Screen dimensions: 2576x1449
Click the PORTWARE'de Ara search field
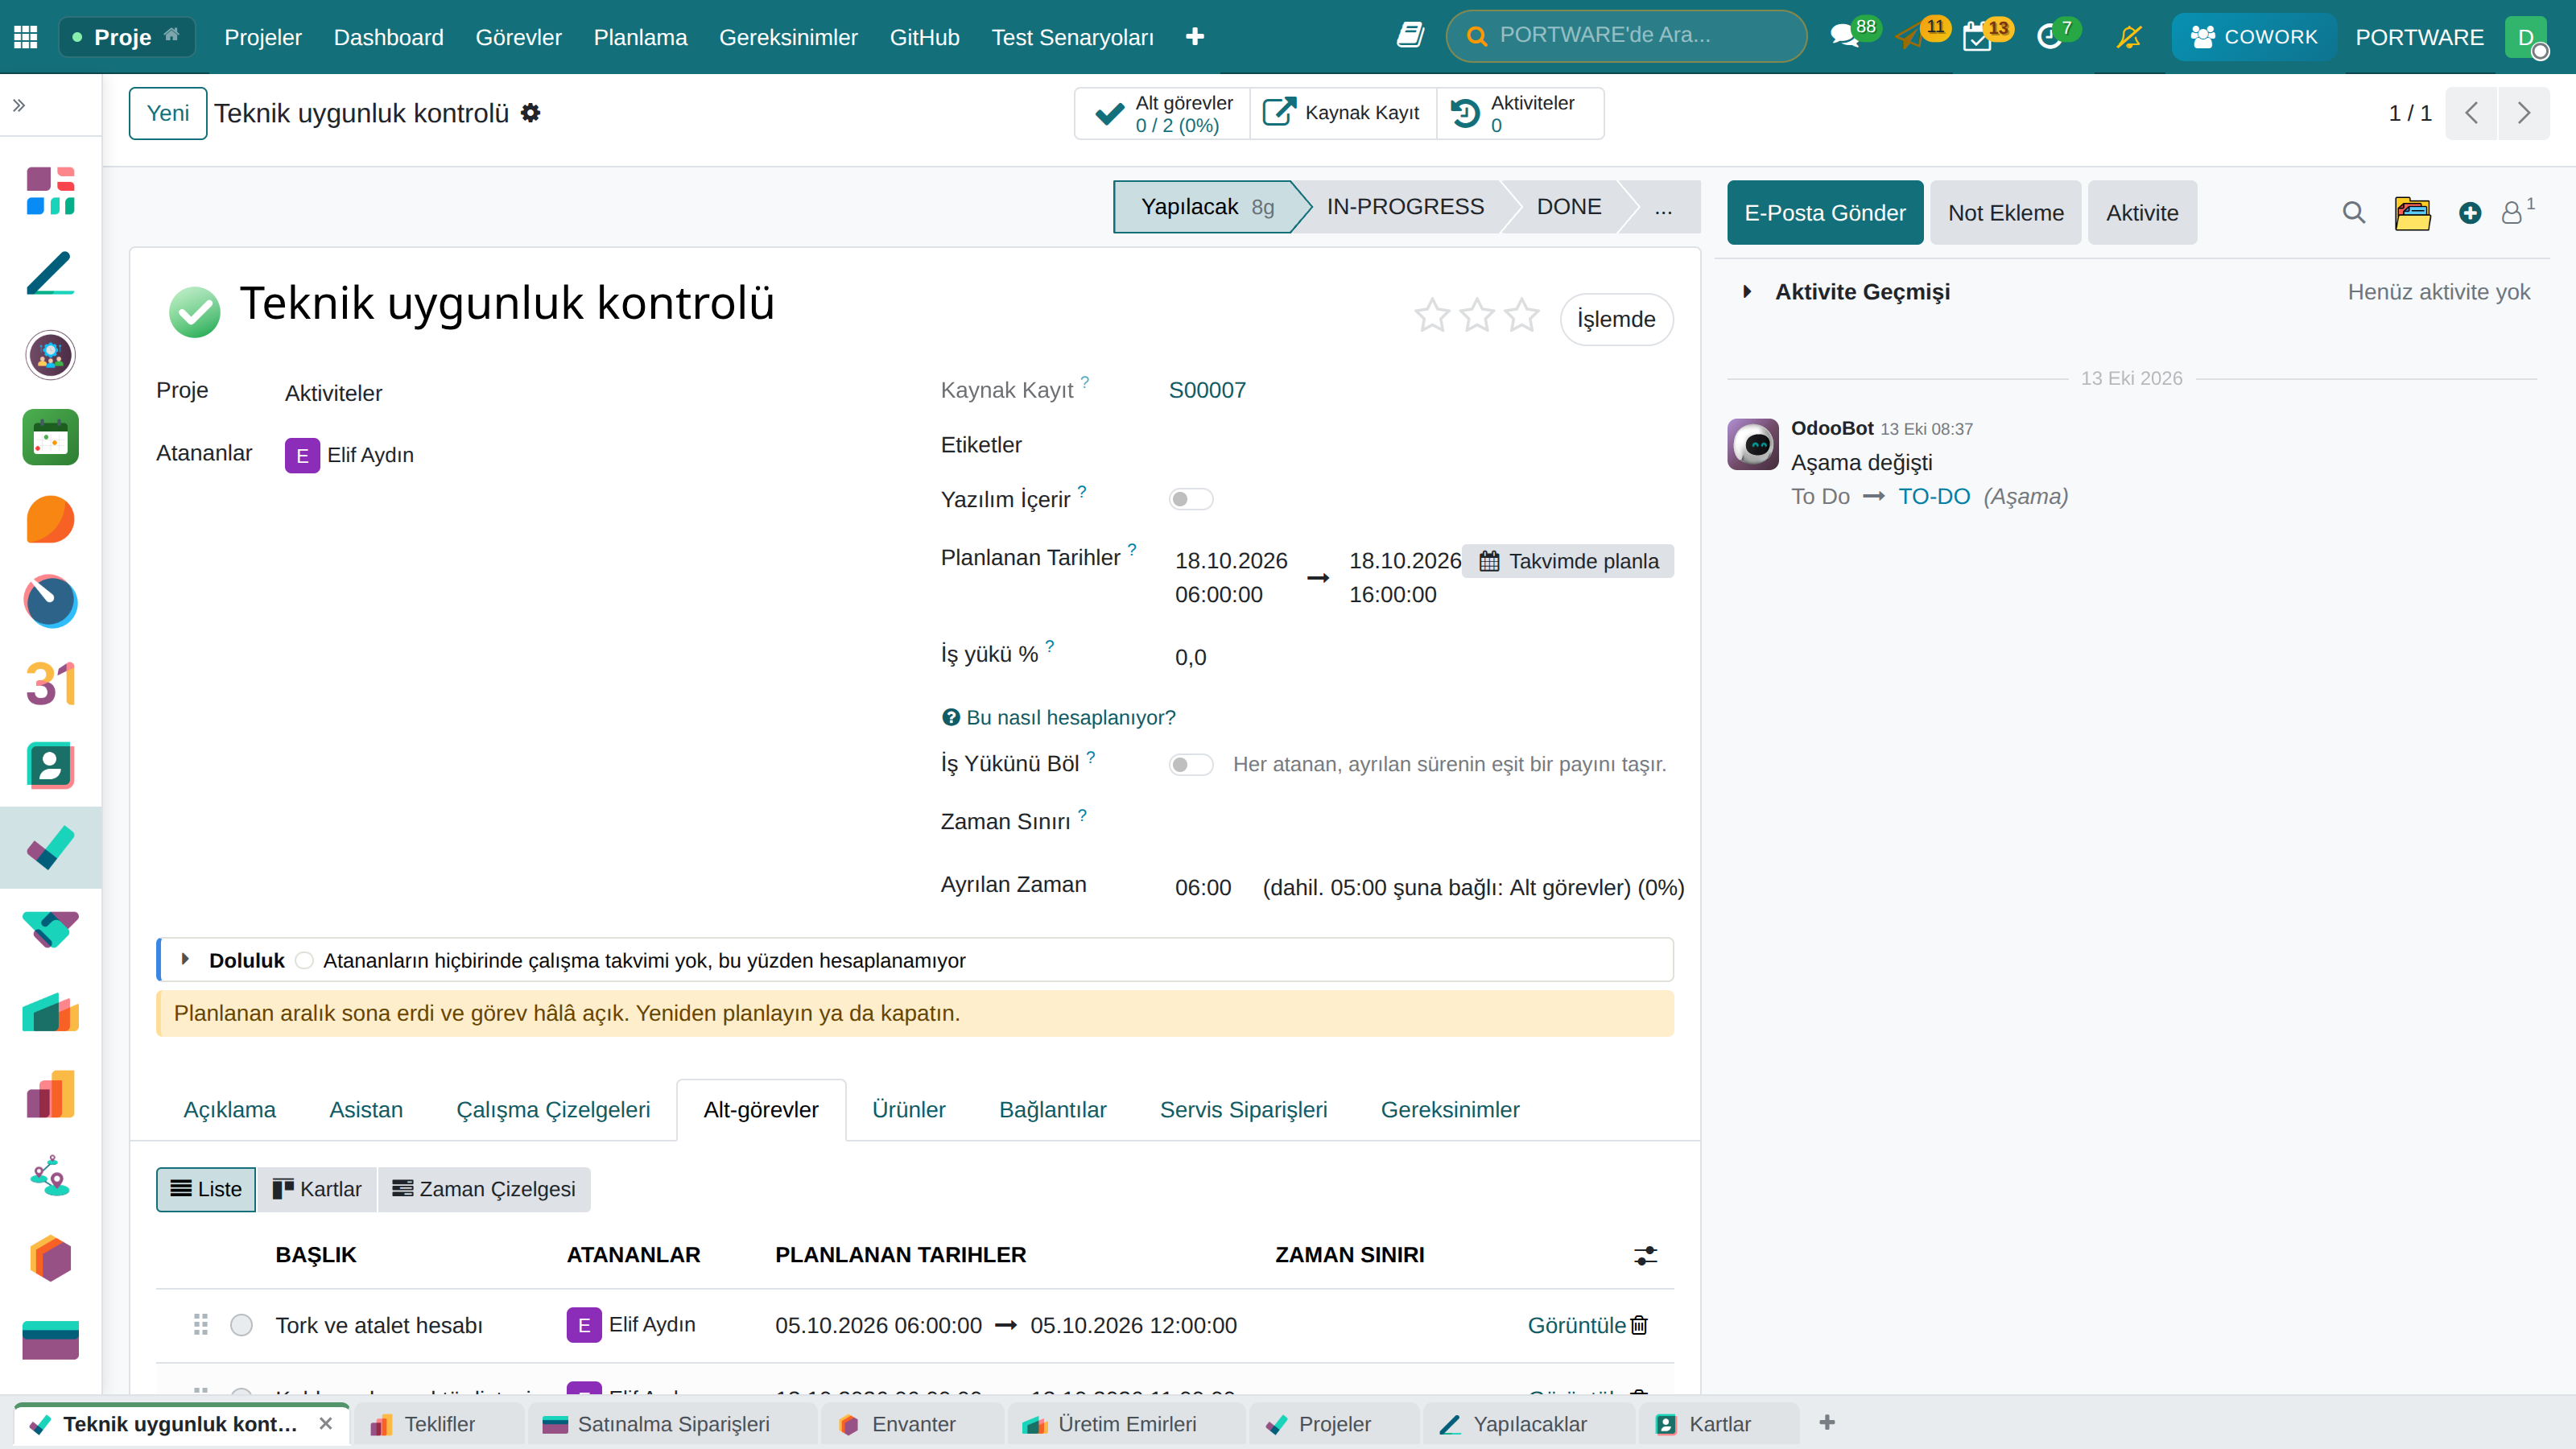1626,36
